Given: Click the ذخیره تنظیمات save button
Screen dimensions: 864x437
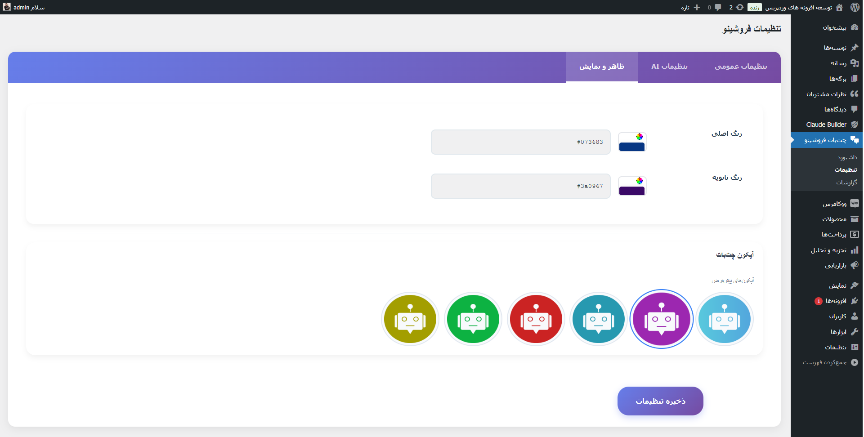Looking at the screenshot, I should pos(660,401).
